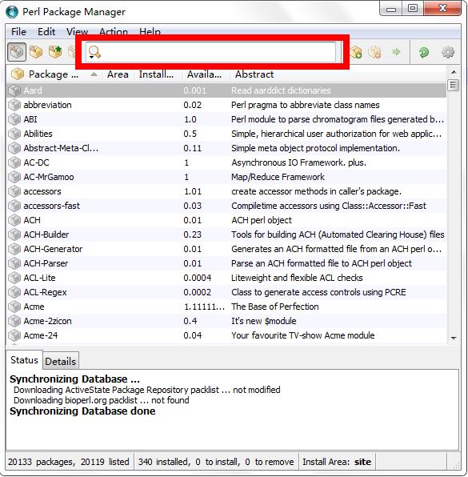Click the Perl Package Manager title bar icon
The width and height of the screenshot is (468, 477).
tap(12, 12)
